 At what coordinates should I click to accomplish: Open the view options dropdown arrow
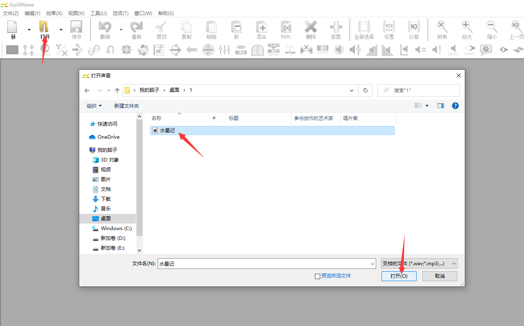[x=427, y=106]
